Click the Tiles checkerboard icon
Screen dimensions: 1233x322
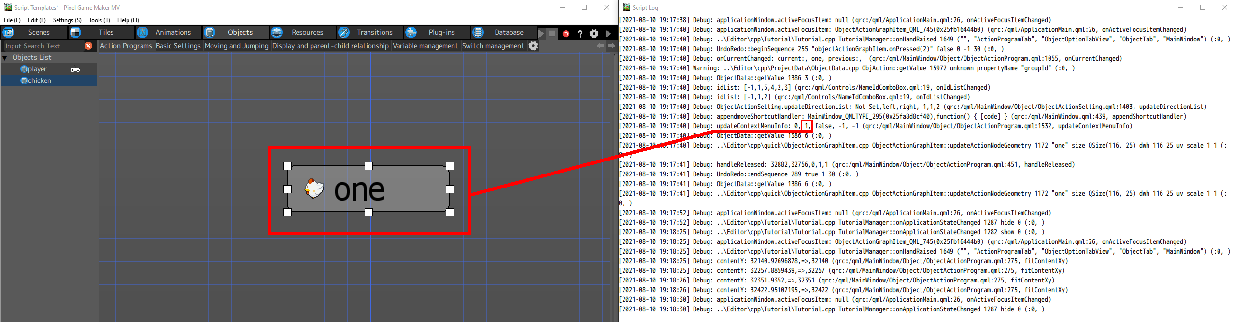pos(75,32)
